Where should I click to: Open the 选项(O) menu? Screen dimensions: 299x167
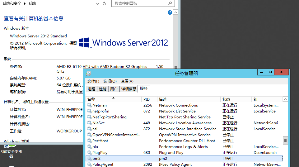click(x=110, y=81)
